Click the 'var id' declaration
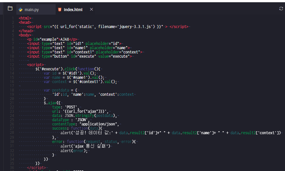The height and width of the screenshot is (171, 285). pos(50,73)
